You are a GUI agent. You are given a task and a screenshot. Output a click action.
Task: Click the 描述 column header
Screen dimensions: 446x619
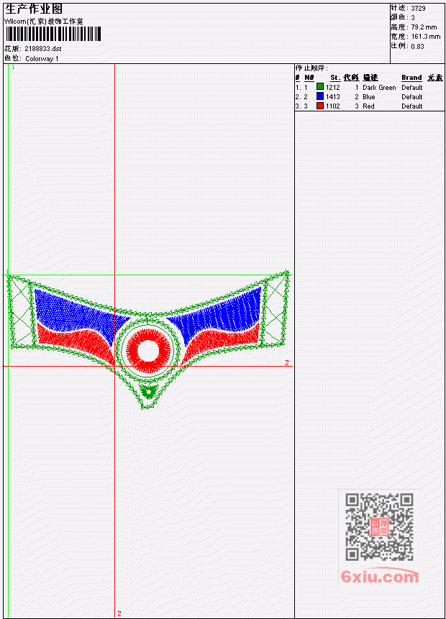[370, 78]
